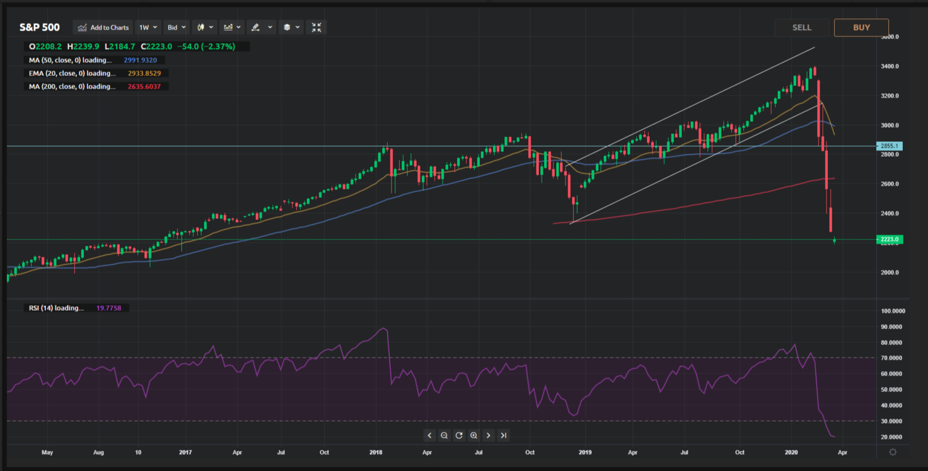Image resolution: width=928 pixels, height=471 pixels.
Task: Click the SELL button
Action: pyautogui.click(x=802, y=27)
